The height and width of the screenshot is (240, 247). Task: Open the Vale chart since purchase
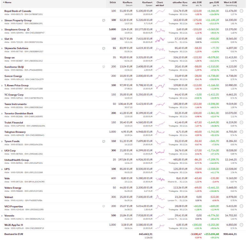[160, 179]
